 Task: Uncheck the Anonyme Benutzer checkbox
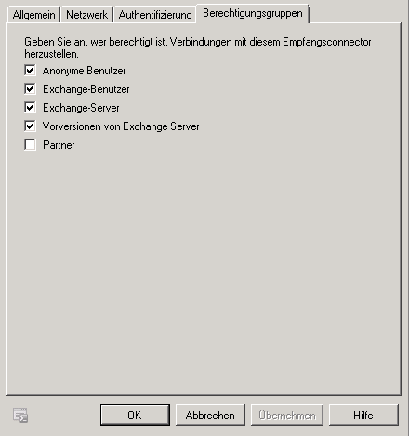tap(30, 71)
